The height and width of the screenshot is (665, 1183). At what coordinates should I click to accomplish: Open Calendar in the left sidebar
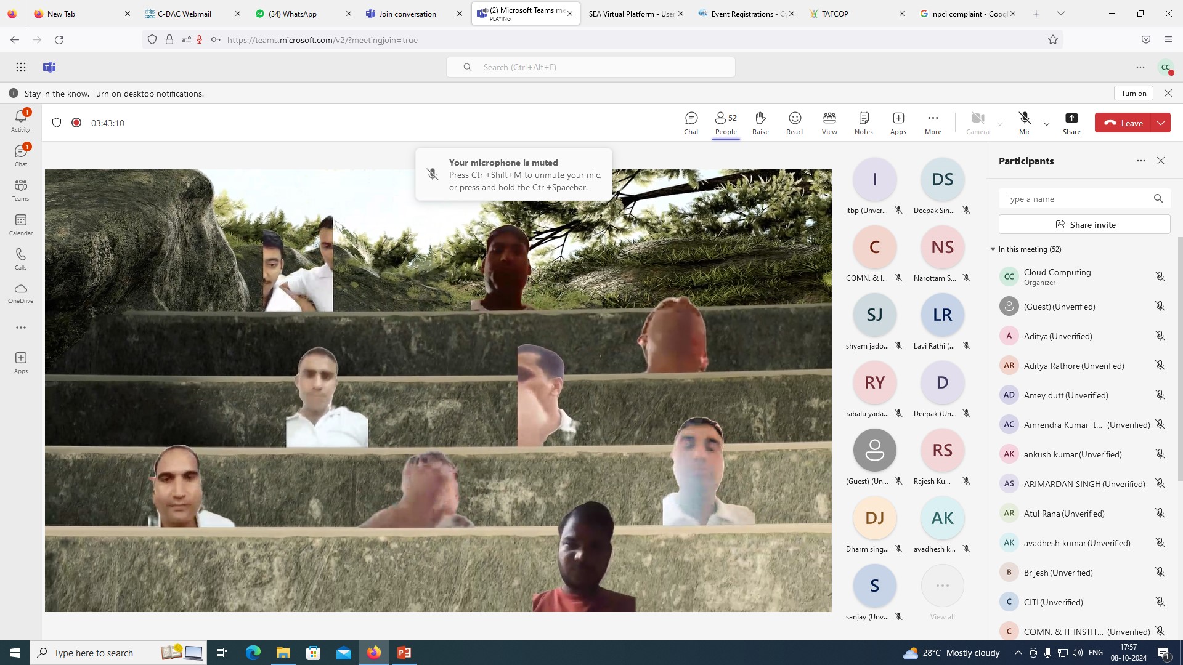coord(20,225)
